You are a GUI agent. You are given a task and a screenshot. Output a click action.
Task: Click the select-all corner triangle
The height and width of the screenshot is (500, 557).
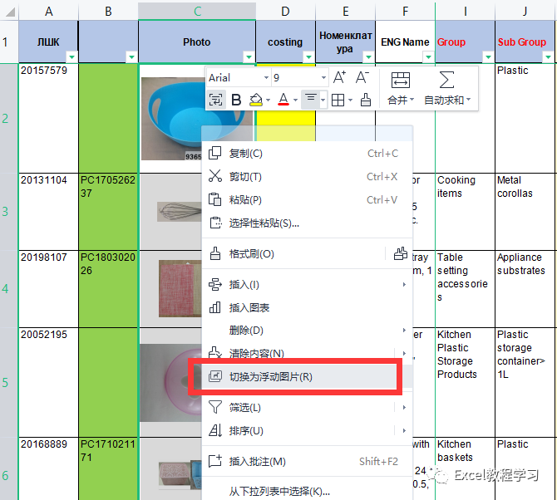pyautogui.click(x=10, y=12)
